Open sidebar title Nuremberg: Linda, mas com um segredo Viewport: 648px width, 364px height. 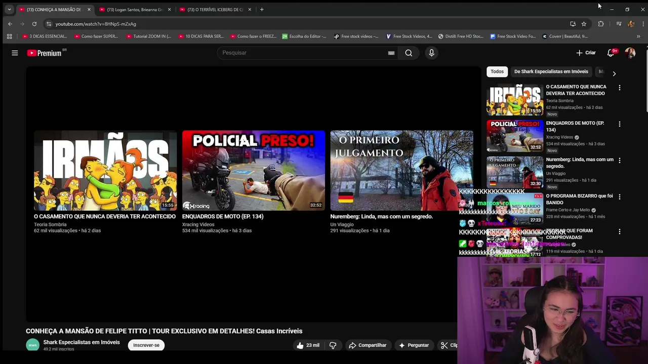tap(580, 163)
